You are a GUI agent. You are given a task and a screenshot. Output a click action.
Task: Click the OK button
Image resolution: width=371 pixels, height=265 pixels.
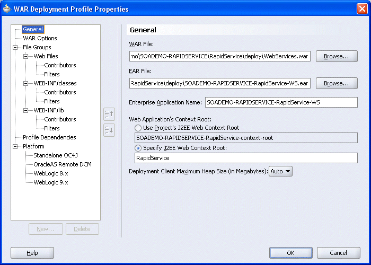(x=291, y=253)
